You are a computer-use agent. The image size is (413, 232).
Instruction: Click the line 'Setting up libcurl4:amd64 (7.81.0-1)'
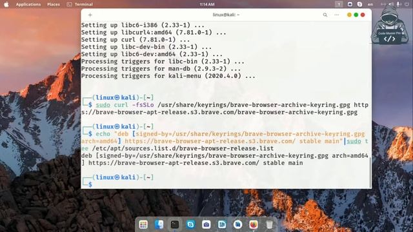point(154,33)
